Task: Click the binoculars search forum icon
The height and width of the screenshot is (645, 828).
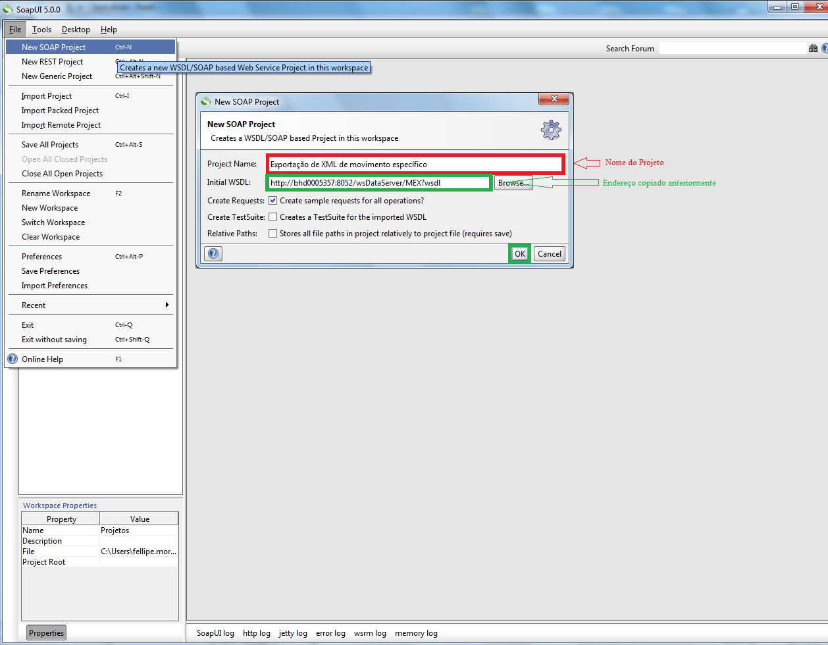Action: pos(813,48)
